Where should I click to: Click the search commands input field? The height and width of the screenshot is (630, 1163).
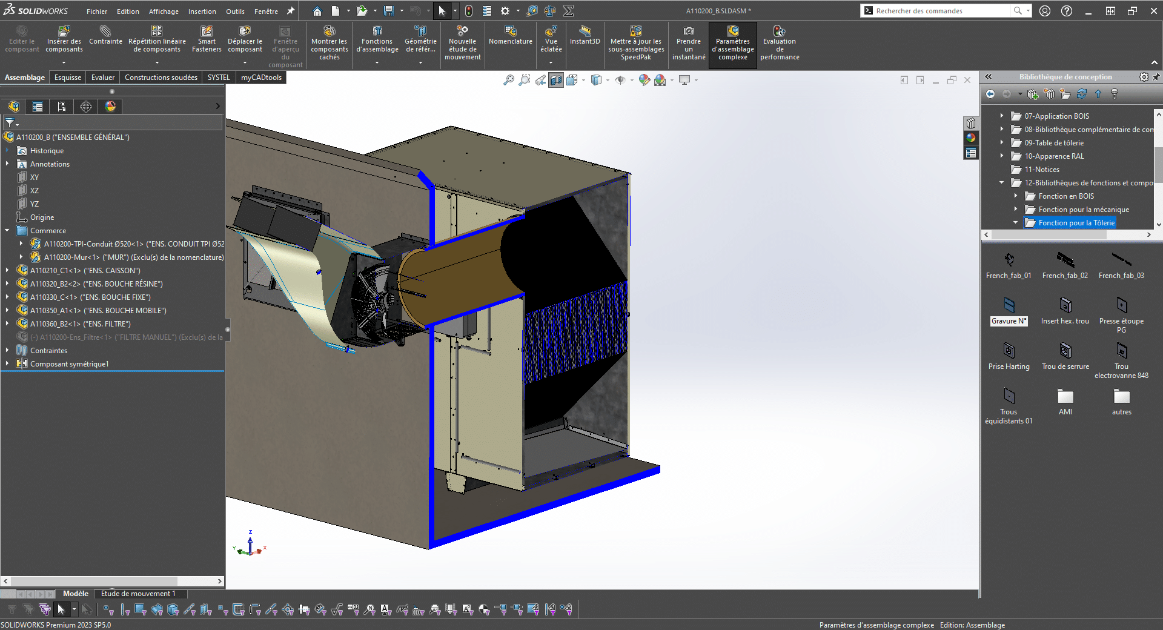click(x=942, y=11)
